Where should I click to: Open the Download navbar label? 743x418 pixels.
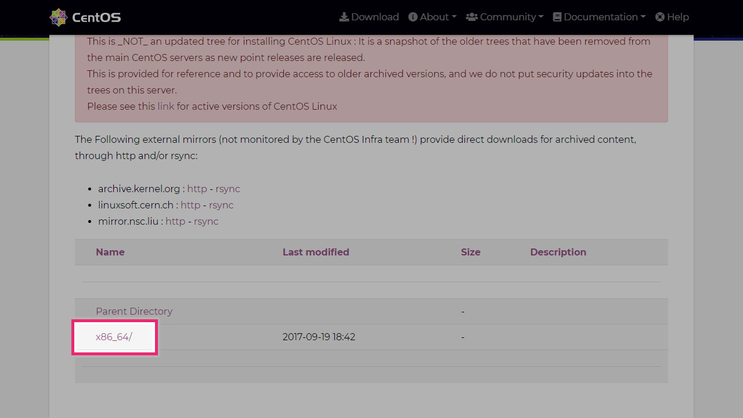pos(375,17)
